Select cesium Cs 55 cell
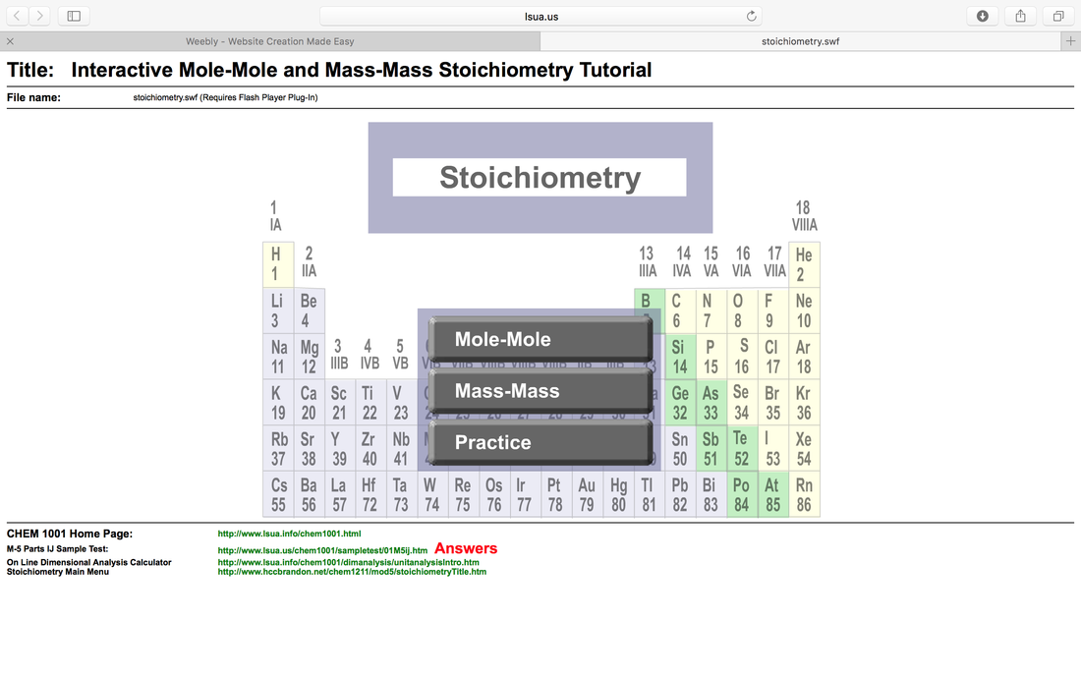Image resolution: width=1081 pixels, height=675 pixels. pyautogui.click(x=278, y=494)
